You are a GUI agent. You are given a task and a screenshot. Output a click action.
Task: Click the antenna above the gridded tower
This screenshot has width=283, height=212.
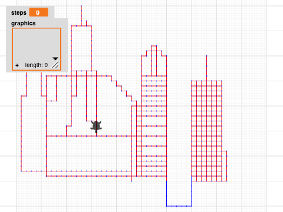(x=206, y=68)
